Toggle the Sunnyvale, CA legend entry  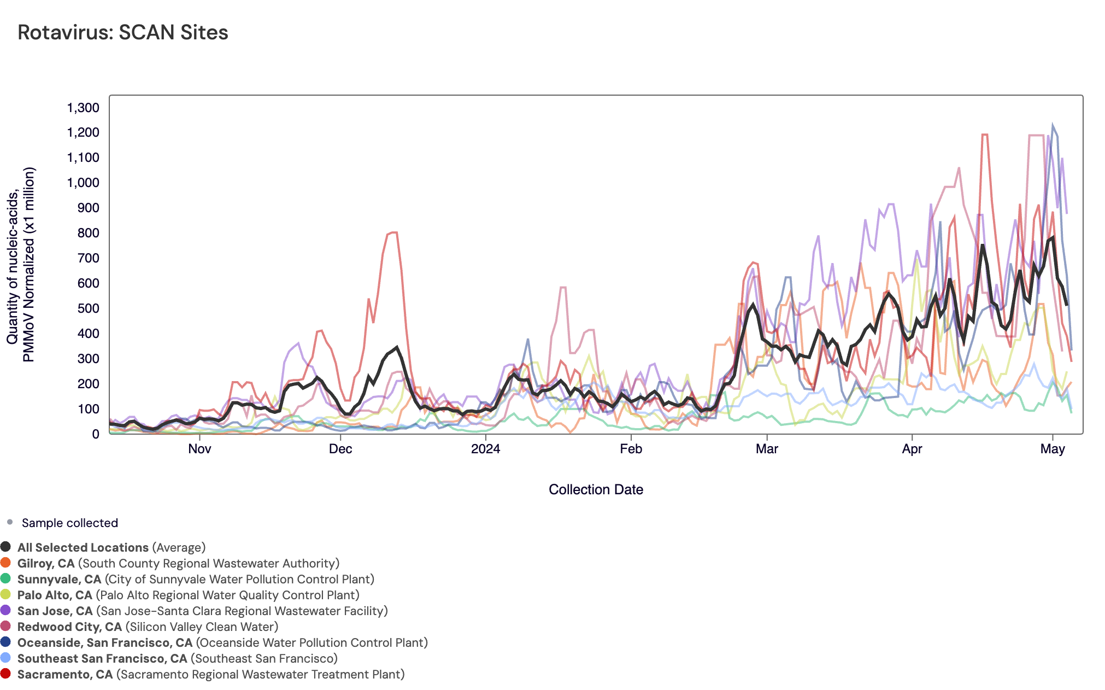click(x=59, y=580)
